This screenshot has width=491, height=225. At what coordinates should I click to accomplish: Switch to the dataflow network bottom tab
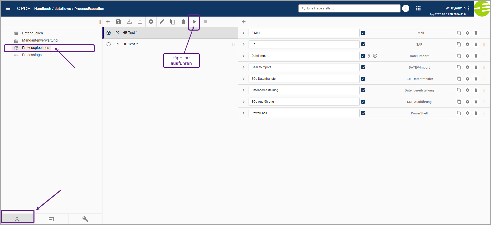click(x=17, y=219)
